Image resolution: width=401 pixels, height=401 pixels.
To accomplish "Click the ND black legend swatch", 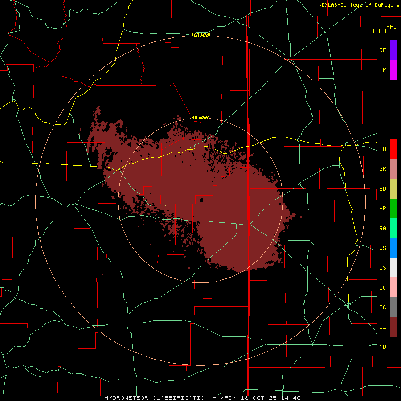I will (393, 347).
